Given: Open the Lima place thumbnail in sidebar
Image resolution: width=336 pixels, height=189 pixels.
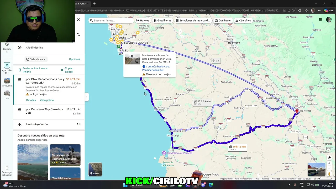Looking at the screenshot, I should click(7, 93).
